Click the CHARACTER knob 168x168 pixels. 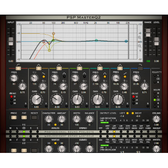pos(49,119)
